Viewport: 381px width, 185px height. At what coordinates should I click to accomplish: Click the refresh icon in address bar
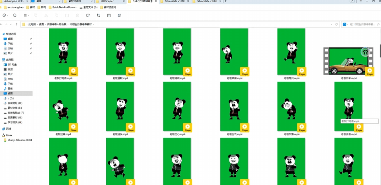(336, 25)
